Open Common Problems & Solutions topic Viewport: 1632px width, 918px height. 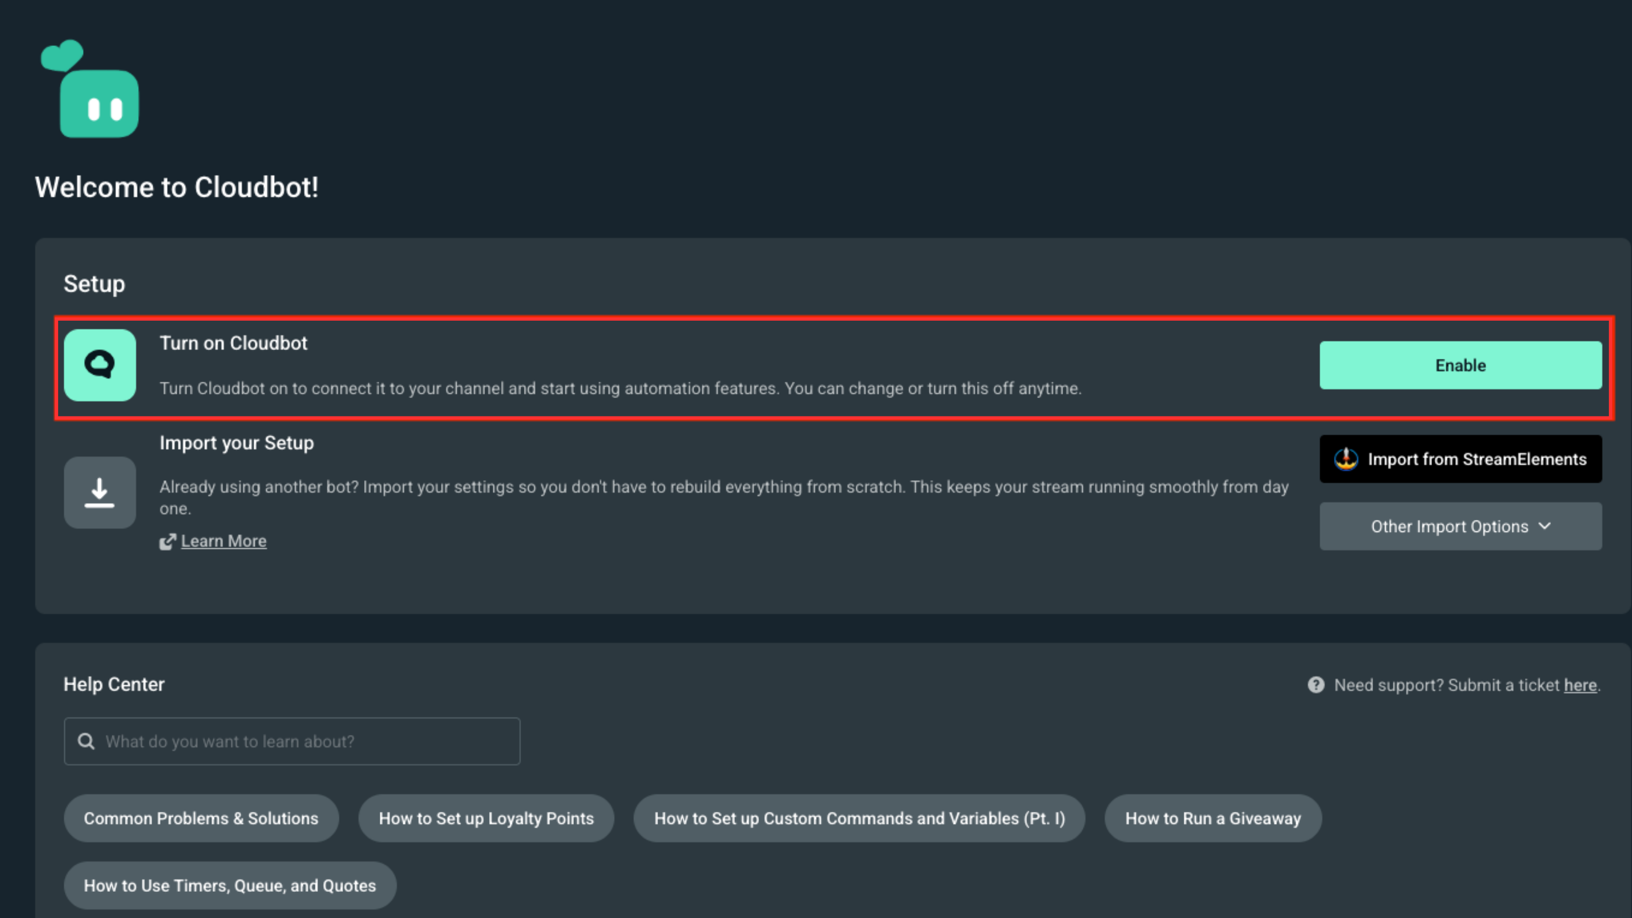click(201, 819)
